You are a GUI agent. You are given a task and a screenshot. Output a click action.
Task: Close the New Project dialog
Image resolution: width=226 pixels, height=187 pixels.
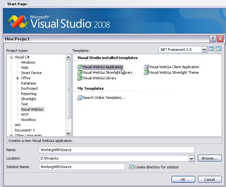point(220,39)
